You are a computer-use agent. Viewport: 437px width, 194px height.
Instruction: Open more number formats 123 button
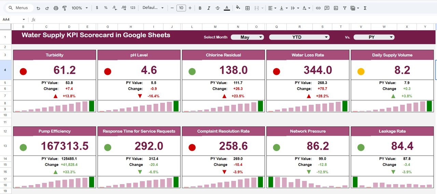(x=133, y=8)
